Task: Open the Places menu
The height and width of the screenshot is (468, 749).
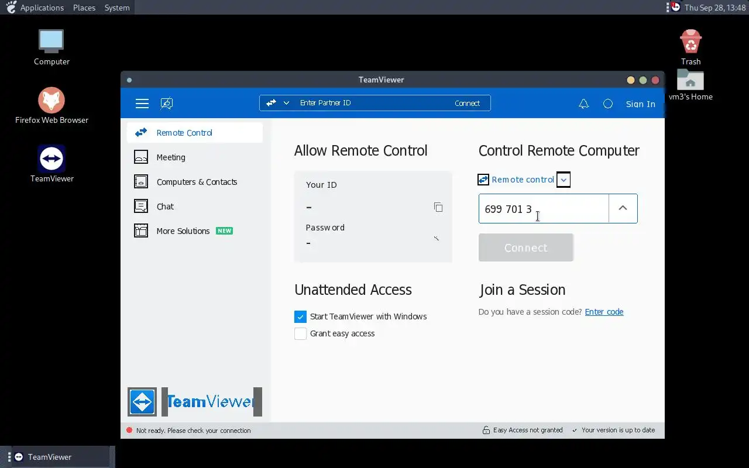Action: coord(84,8)
